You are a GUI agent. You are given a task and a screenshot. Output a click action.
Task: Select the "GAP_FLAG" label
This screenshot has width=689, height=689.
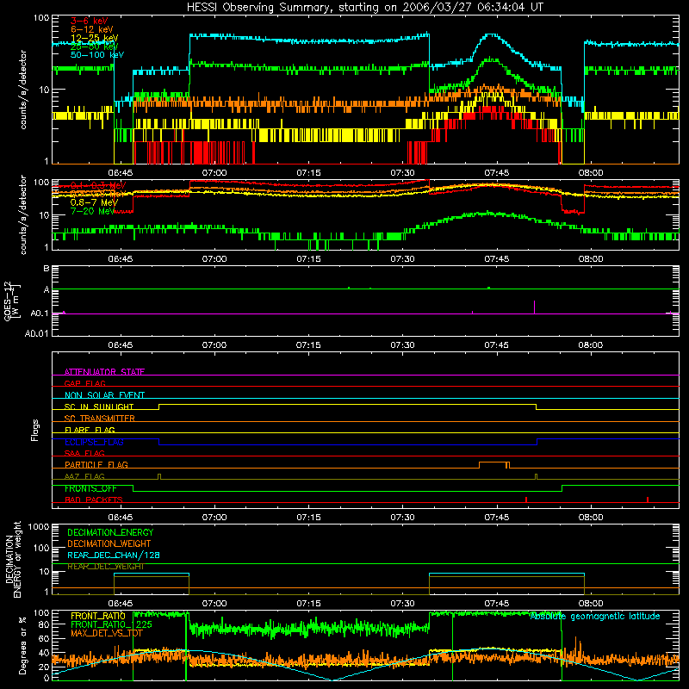[x=84, y=383]
